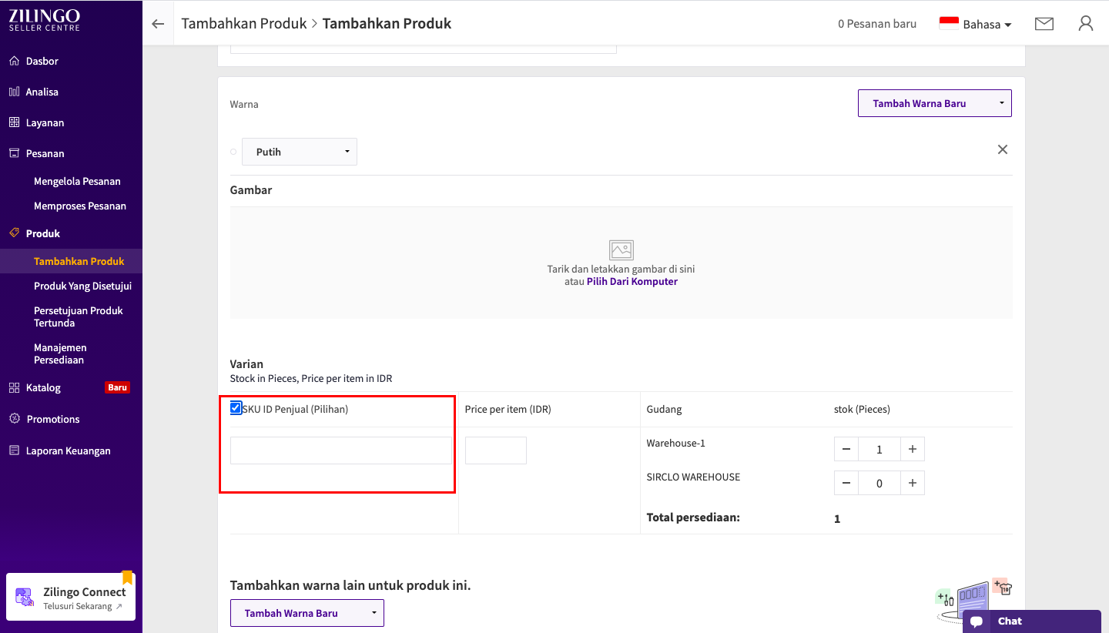The height and width of the screenshot is (633, 1109).
Task: Increase SIRCLO WAREHOUSE stock with plus button
Action: (913, 483)
